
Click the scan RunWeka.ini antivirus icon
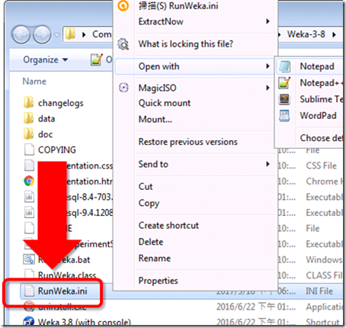(x=123, y=5)
